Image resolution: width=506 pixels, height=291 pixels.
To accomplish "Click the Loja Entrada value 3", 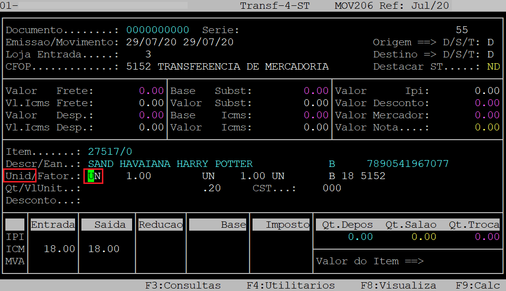I will (x=148, y=55).
